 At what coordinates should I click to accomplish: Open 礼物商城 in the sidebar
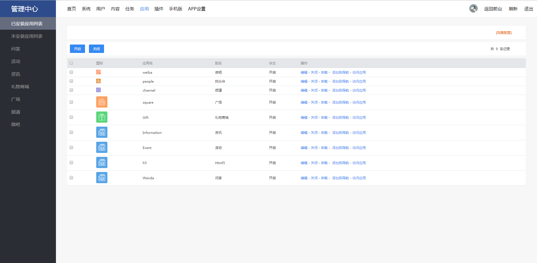[x=20, y=87]
